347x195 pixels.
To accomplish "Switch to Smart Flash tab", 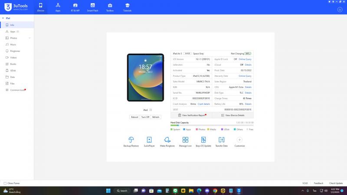I will pos(92,7).
